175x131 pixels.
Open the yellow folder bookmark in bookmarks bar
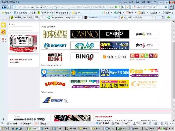[x=76, y=13]
